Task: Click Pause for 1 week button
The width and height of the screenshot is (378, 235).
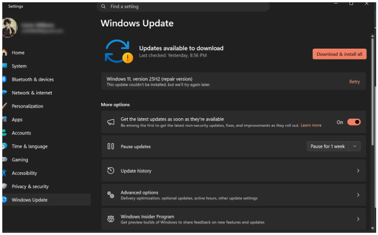Action: click(x=327, y=146)
